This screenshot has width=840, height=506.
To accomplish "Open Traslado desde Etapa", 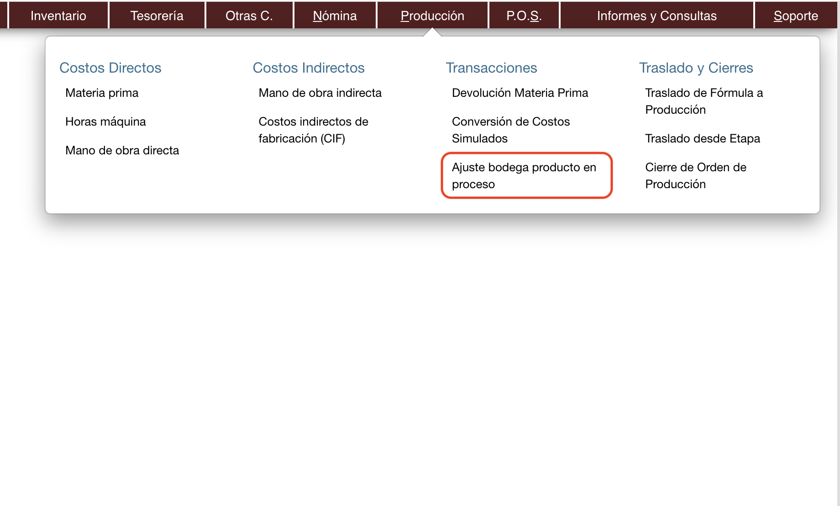I will click(x=702, y=138).
